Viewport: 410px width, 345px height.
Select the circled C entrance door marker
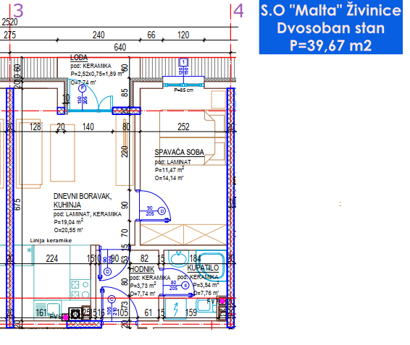pos(112,299)
